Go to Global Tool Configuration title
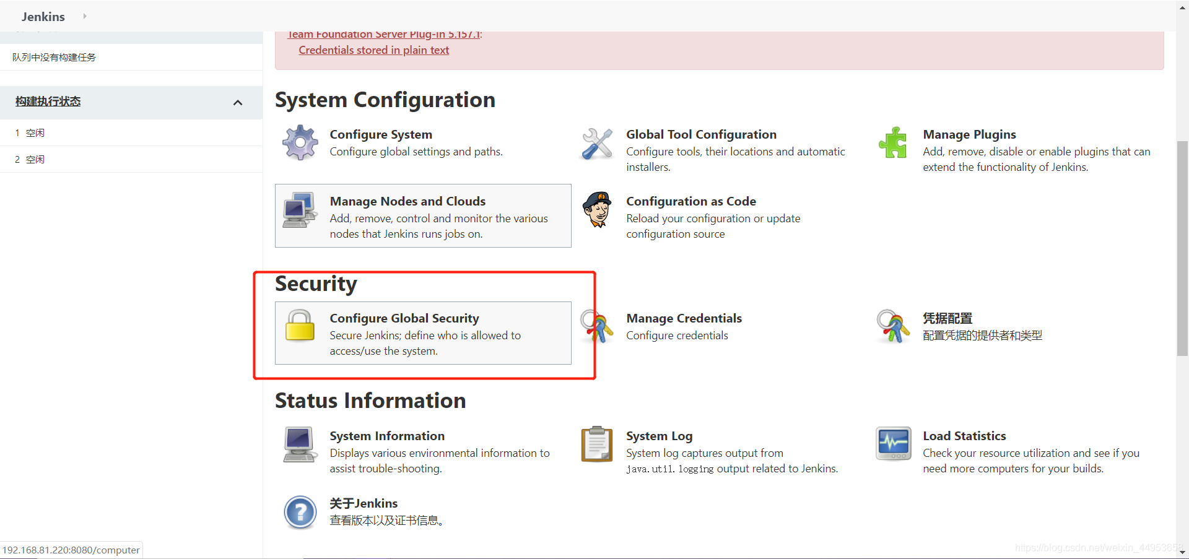This screenshot has width=1189, height=559. [x=701, y=134]
